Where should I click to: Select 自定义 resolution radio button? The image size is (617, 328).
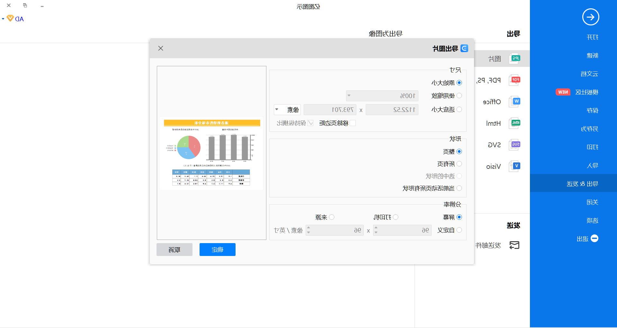[459, 230]
